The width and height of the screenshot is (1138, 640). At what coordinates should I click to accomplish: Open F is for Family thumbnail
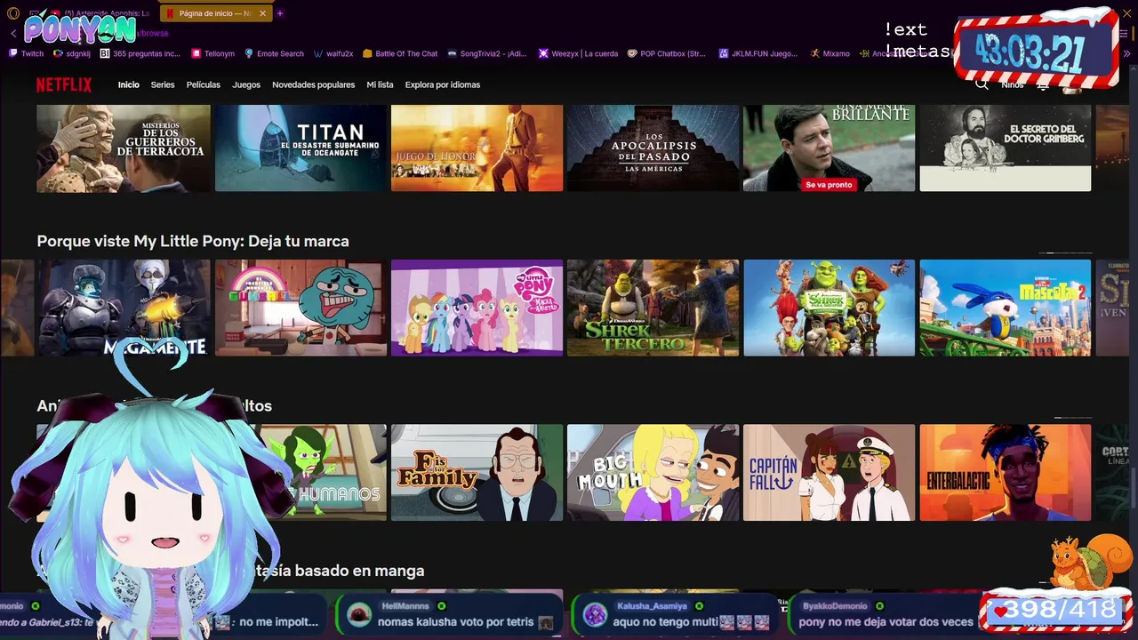477,472
